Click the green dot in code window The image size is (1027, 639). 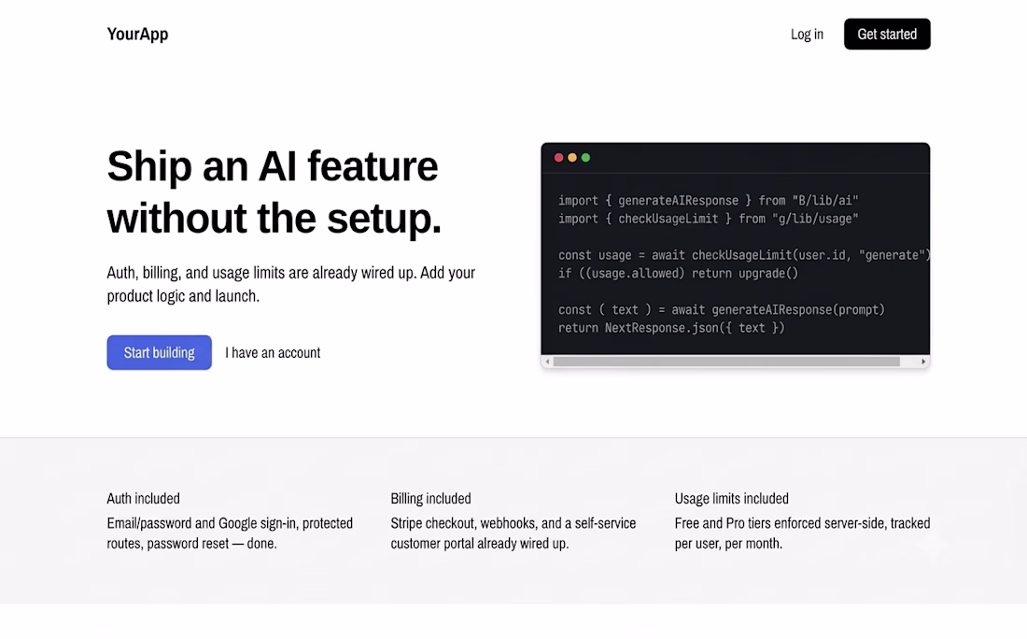point(586,157)
